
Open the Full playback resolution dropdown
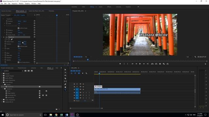[x=189, y=57]
